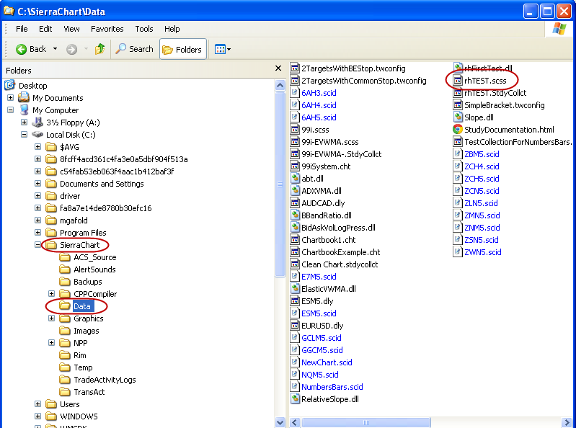Open the Tools menu
Image resolution: width=576 pixels, height=428 pixels.
pos(144,29)
